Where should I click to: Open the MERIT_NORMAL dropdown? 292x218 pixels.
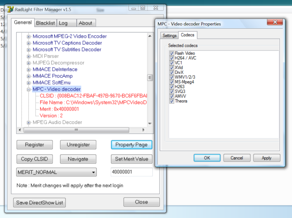tap(56, 172)
